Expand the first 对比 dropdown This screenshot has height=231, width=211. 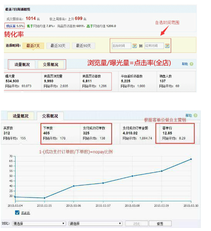tap(39, 223)
